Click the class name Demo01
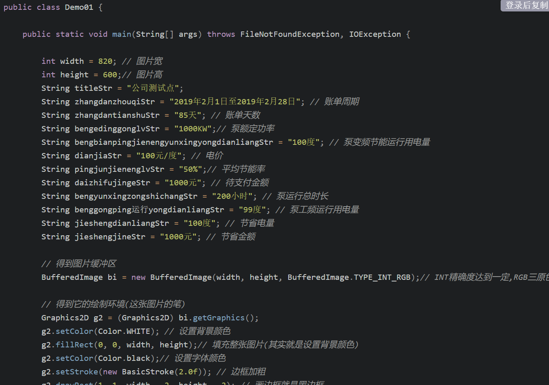549x385 pixels. [x=79, y=7]
